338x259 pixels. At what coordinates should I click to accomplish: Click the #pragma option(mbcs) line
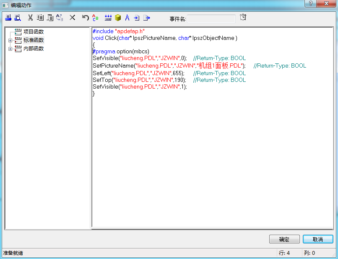click(121, 51)
